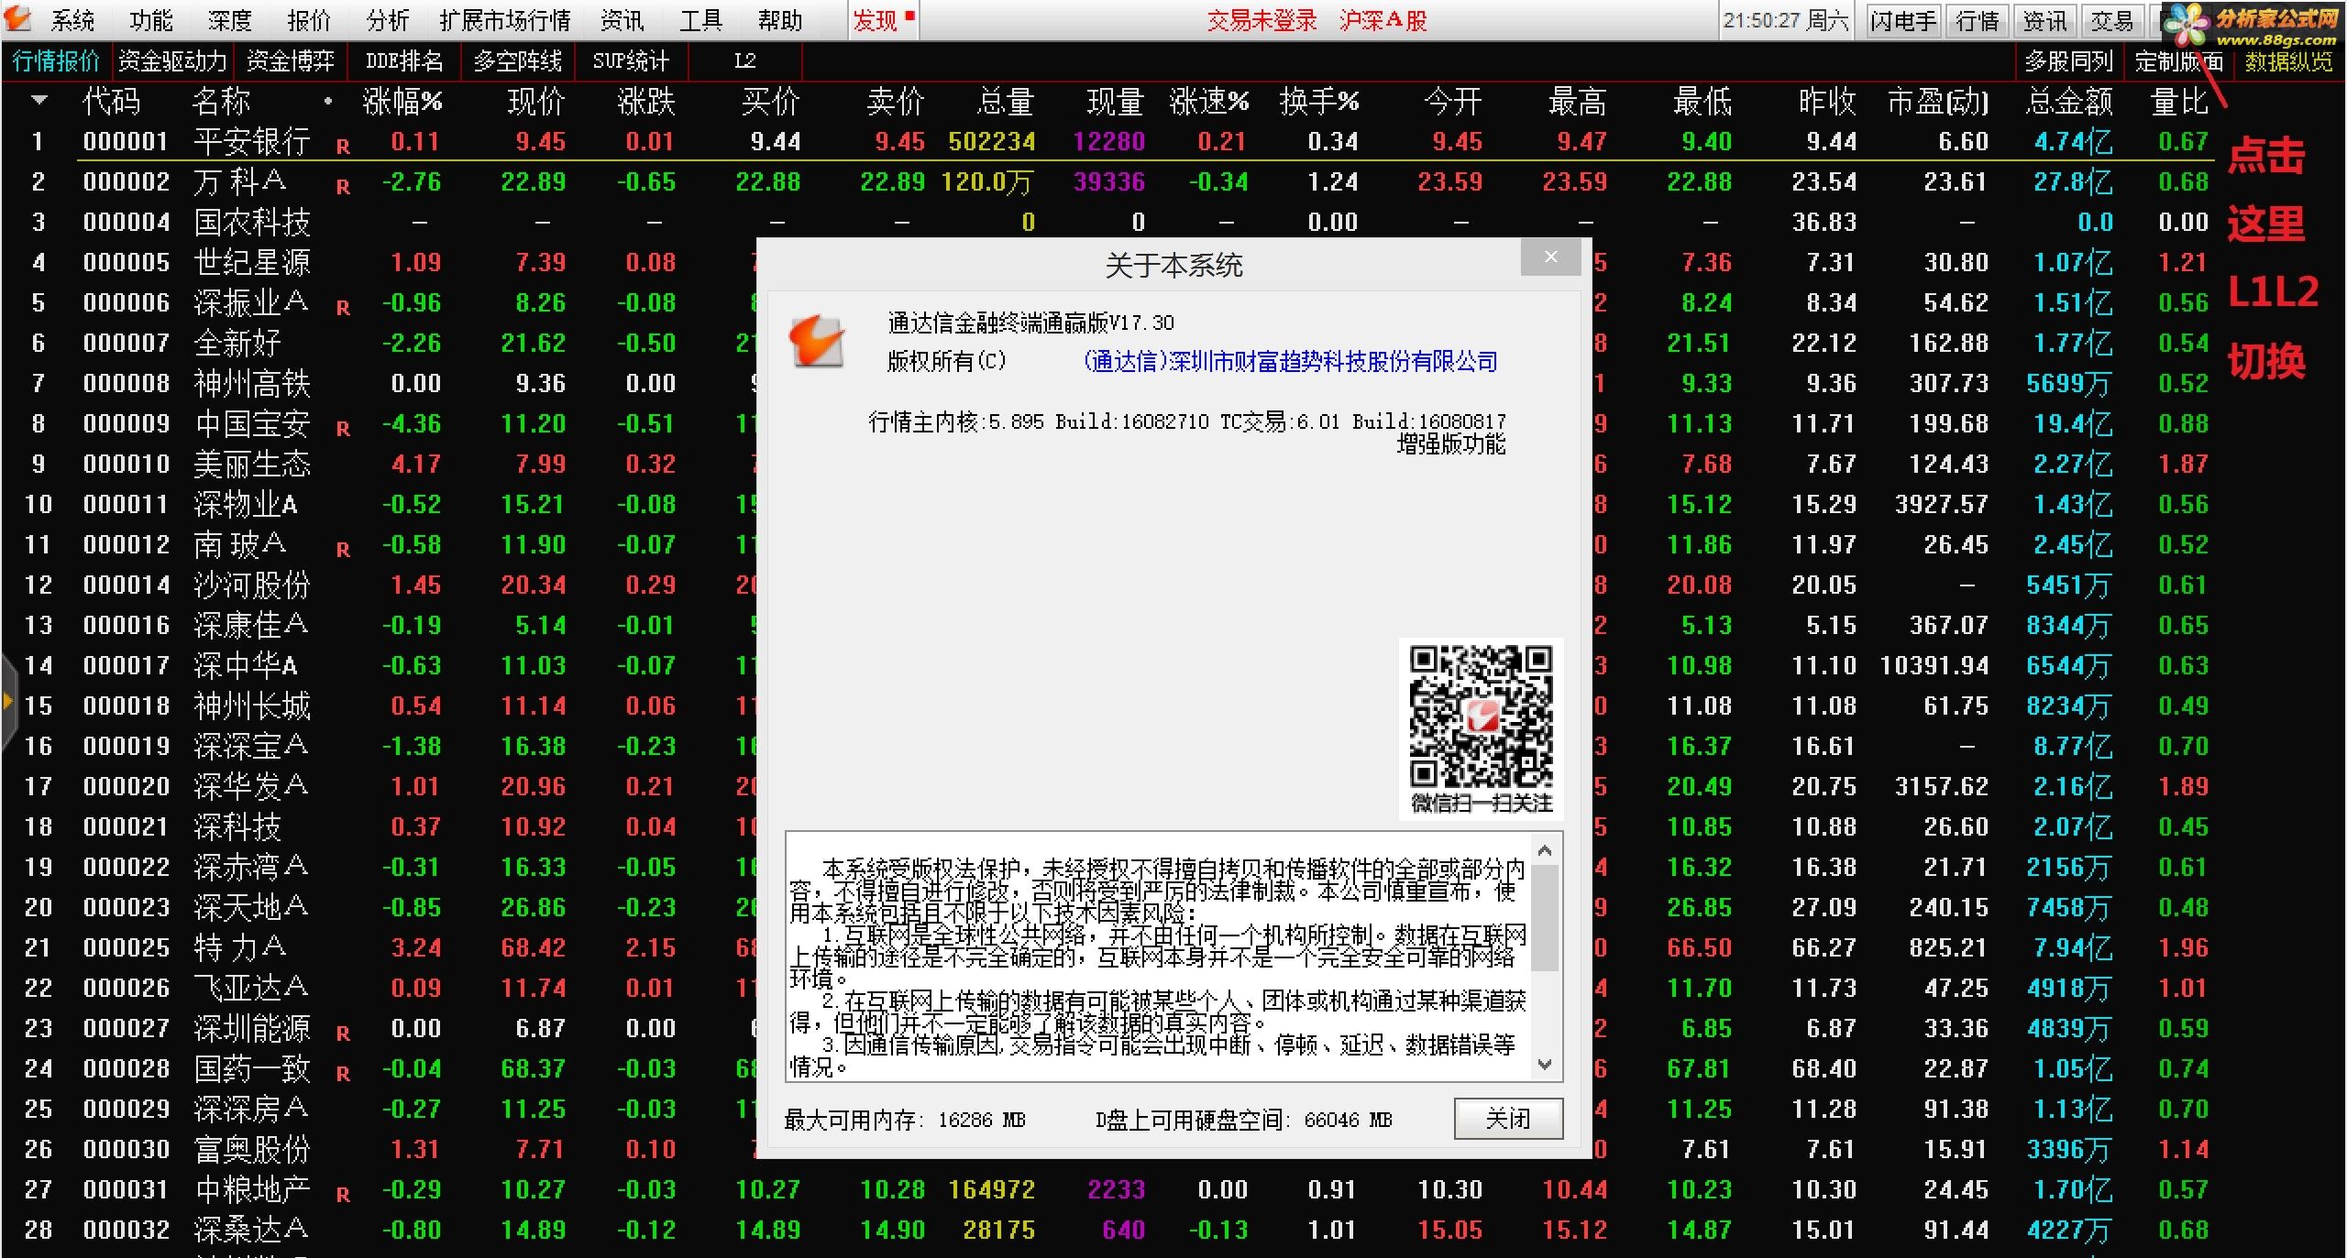The image size is (2347, 1258).
Task: Sort by the 代码 column header
Action: pos(112,101)
